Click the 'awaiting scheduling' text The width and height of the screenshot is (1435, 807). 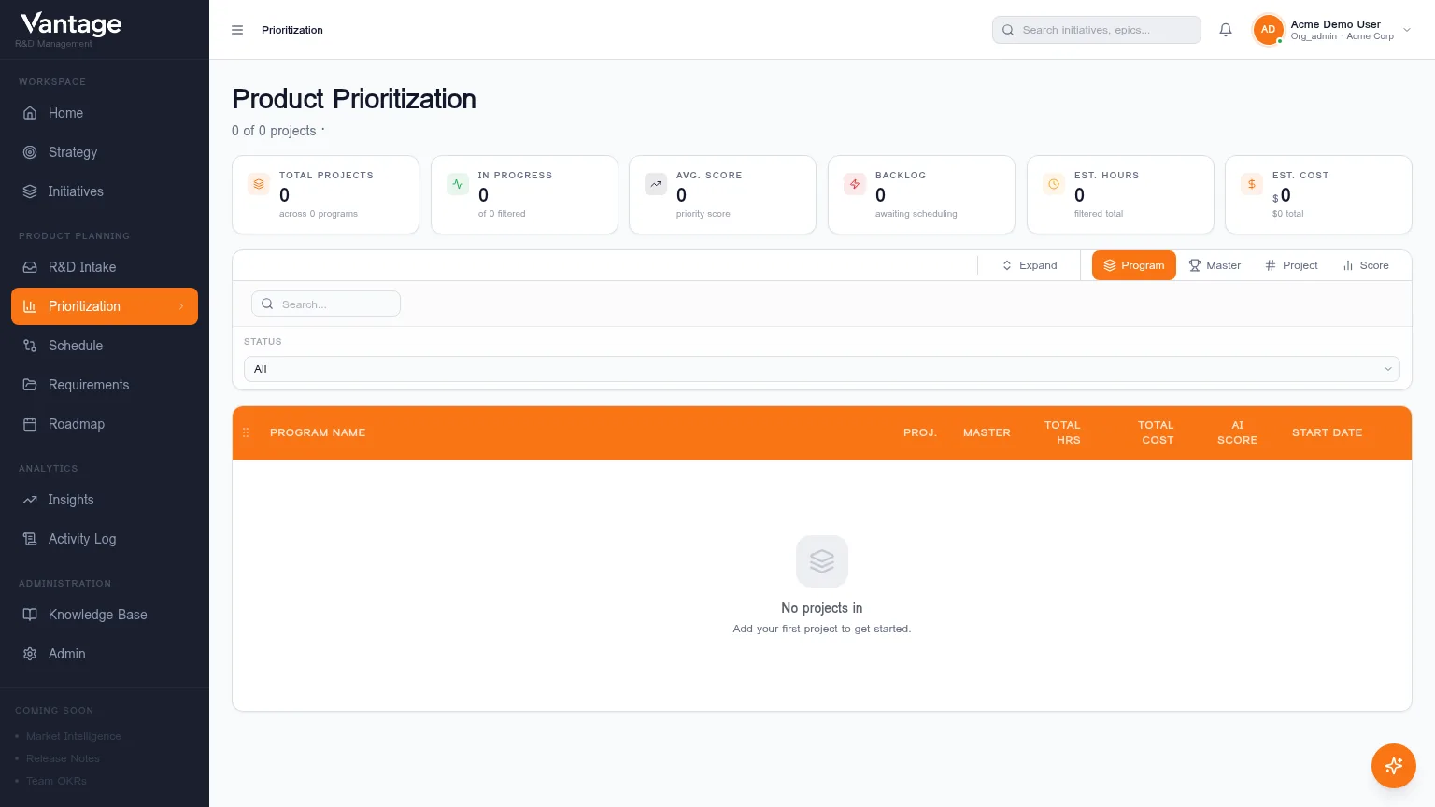pyautogui.click(x=916, y=214)
